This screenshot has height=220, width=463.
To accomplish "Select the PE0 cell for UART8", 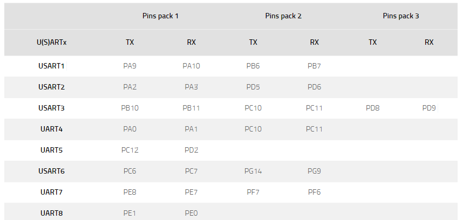I will click(192, 213).
